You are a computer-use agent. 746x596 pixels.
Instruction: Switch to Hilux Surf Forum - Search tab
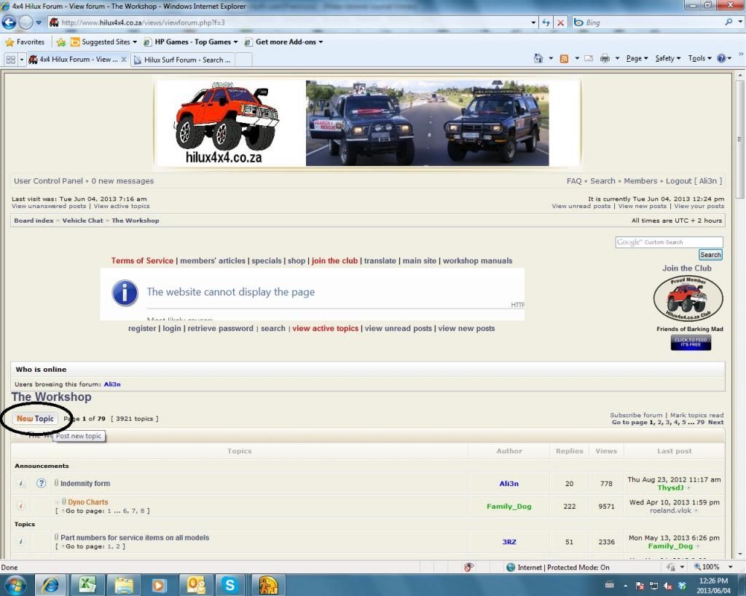[x=183, y=60]
